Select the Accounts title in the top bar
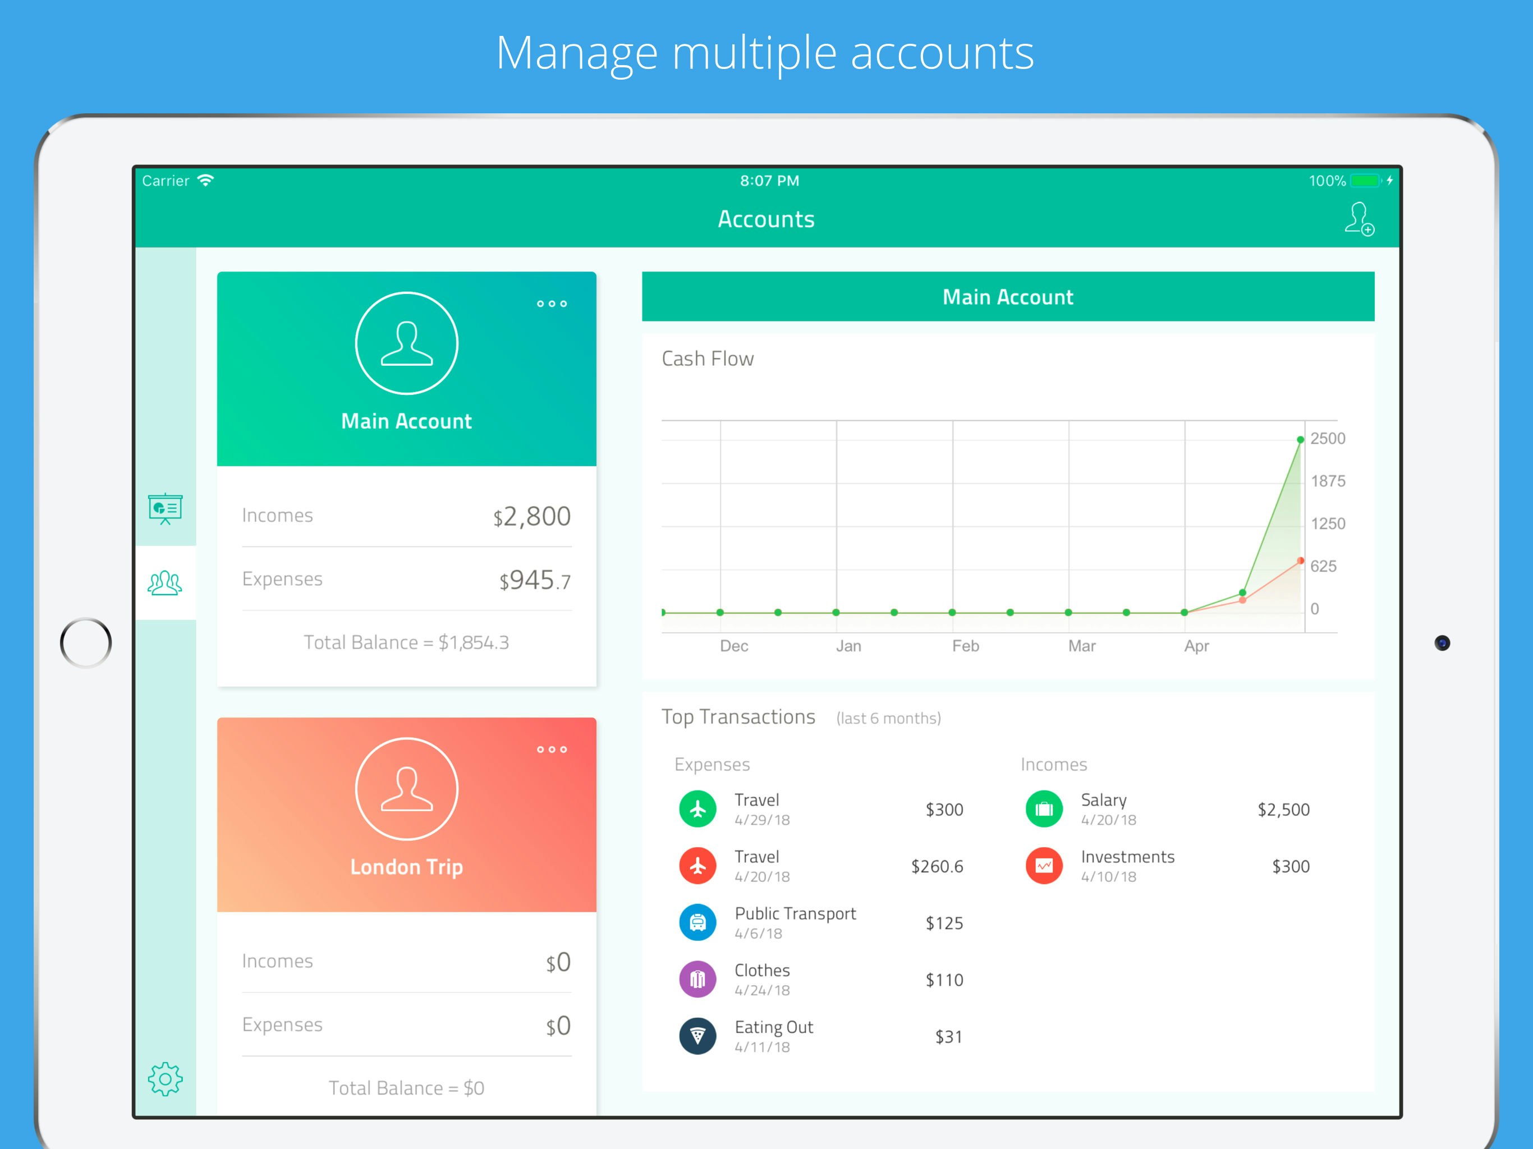Viewport: 1533px width, 1149px height. pos(766,219)
